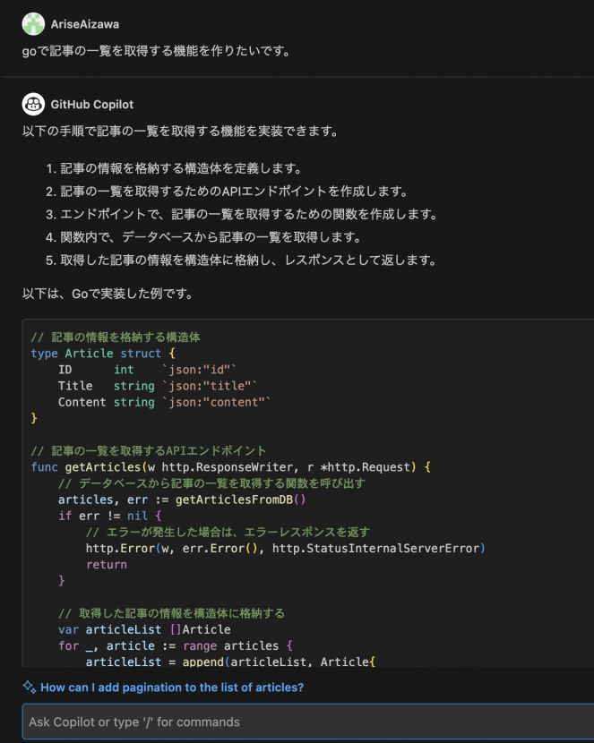Viewport: 594px width, 743px height.
Task: Click the GitHub Copilot robot avatar icon
Action: [32, 105]
